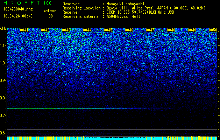
Task: Click the 0849 time marker
Action: tap(192, 30)
